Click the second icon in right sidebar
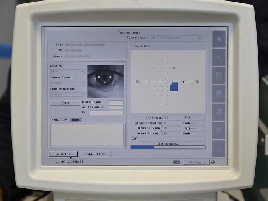This screenshot has height=201, width=268. (x=219, y=57)
